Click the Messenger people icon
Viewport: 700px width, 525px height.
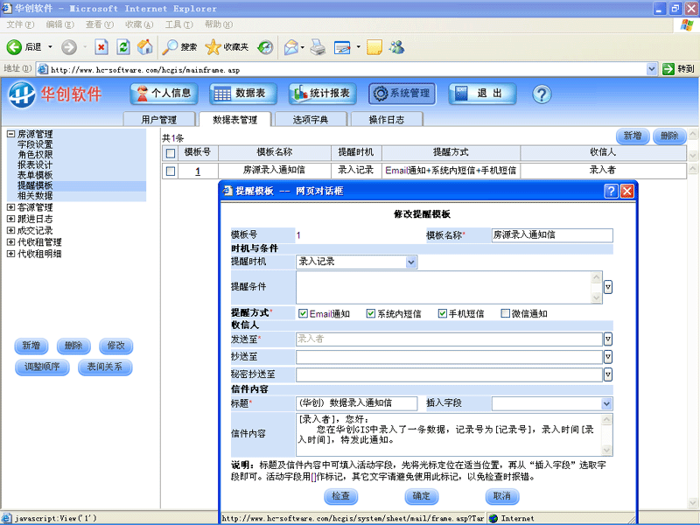tap(396, 47)
